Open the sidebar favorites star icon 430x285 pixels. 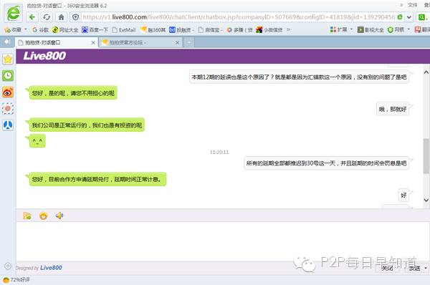tap(8, 59)
